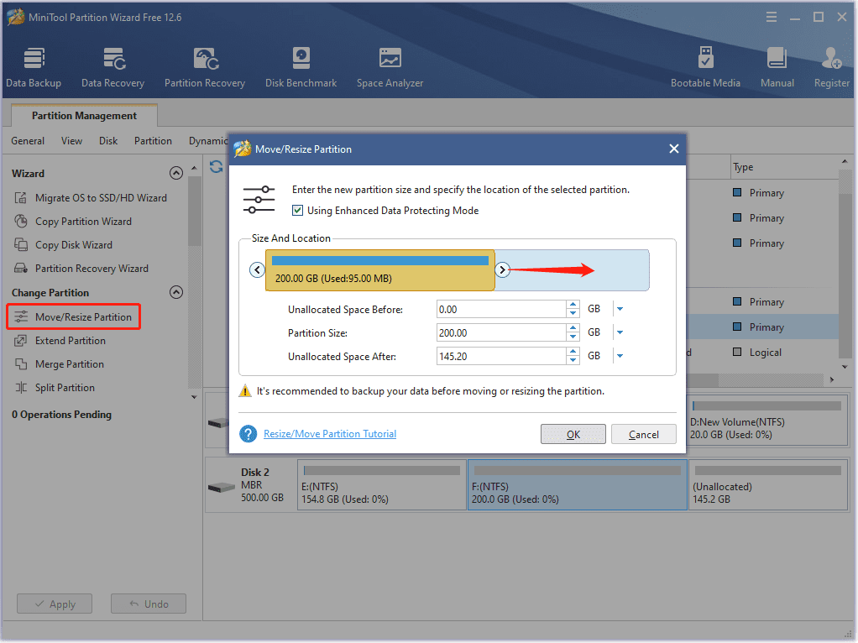858x643 pixels.
Task: Open the Unallocated Space Before unit dropdown
Action: point(620,308)
